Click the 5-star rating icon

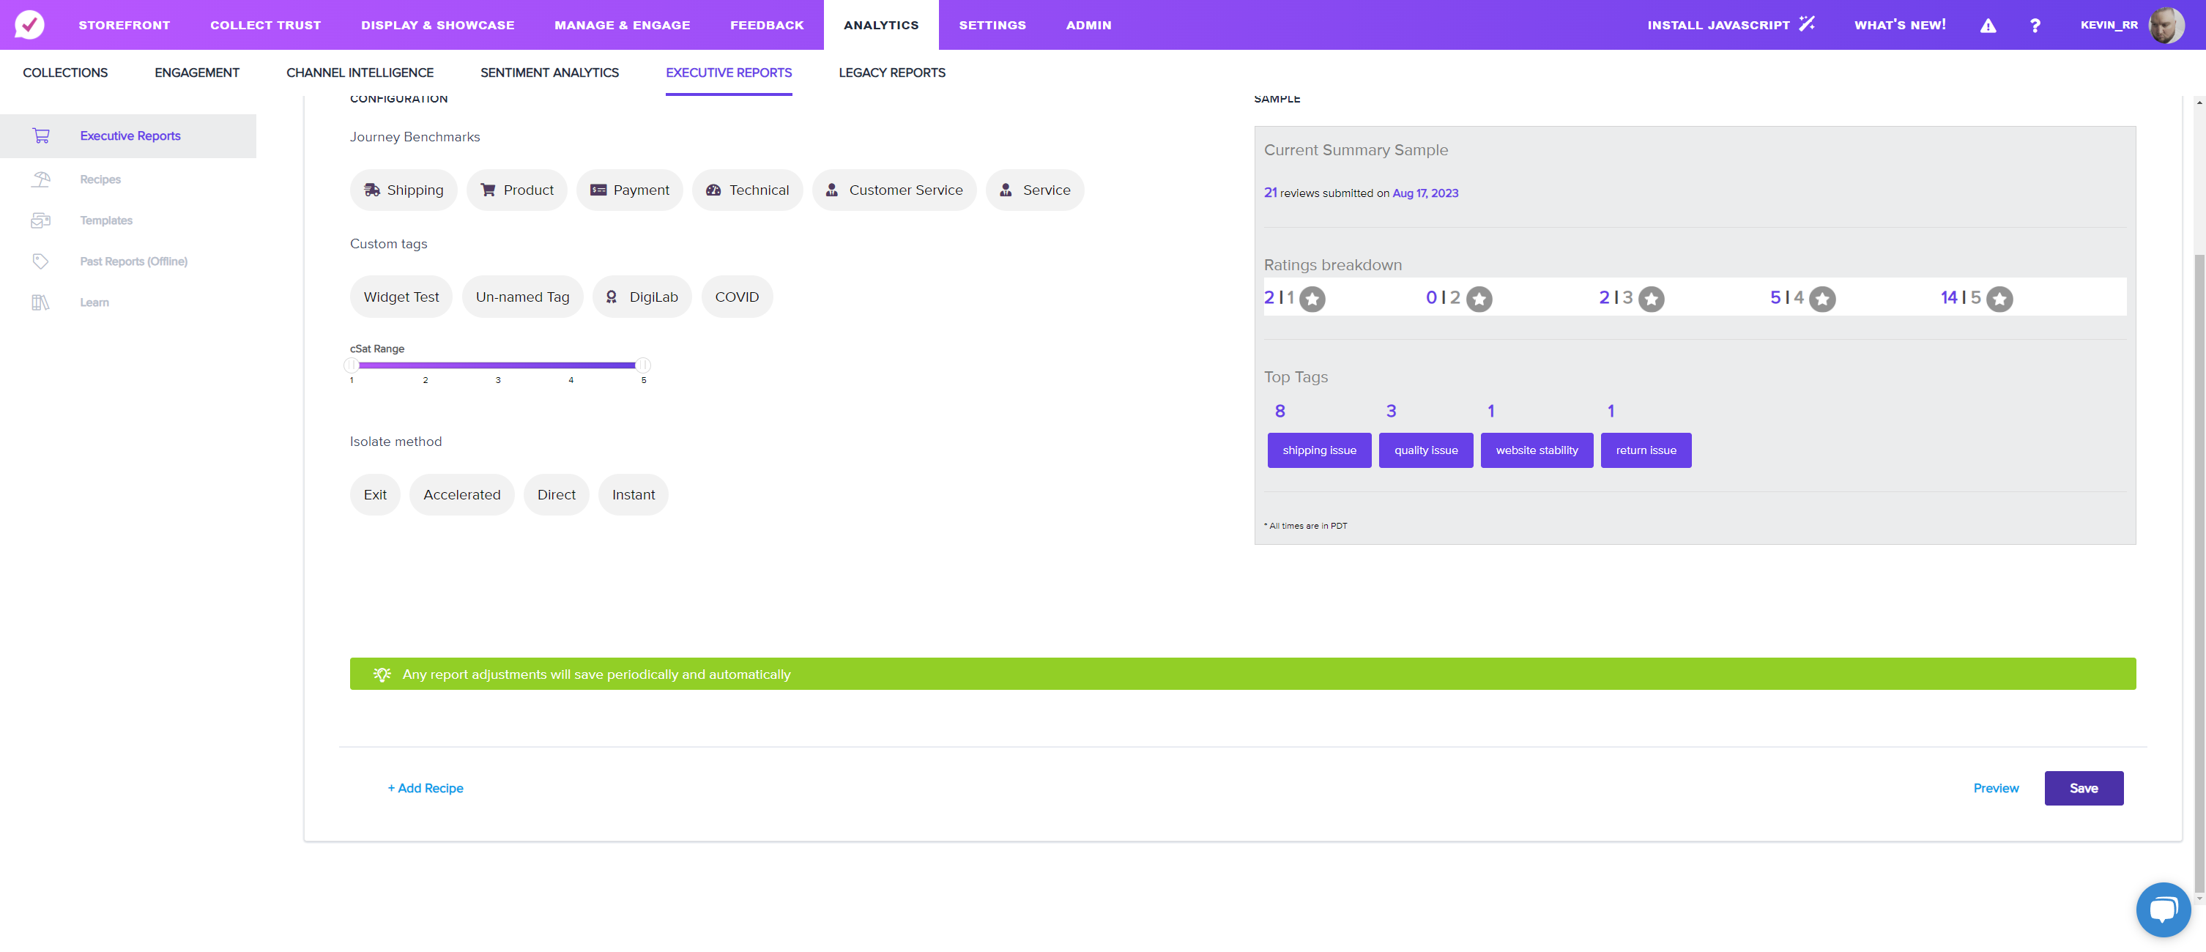1999,299
